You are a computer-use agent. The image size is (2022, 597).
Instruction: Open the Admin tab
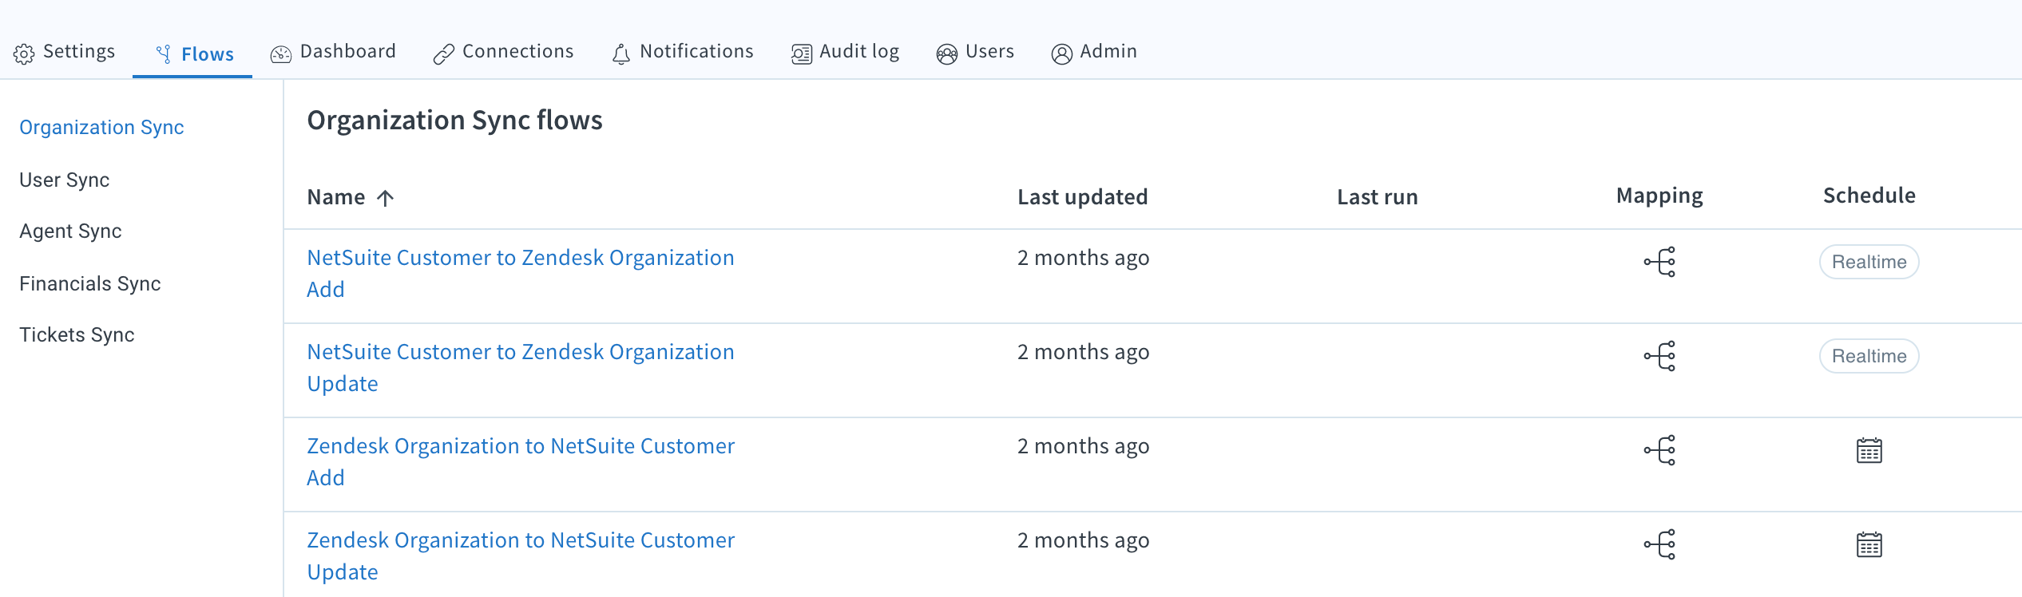point(1094,52)
